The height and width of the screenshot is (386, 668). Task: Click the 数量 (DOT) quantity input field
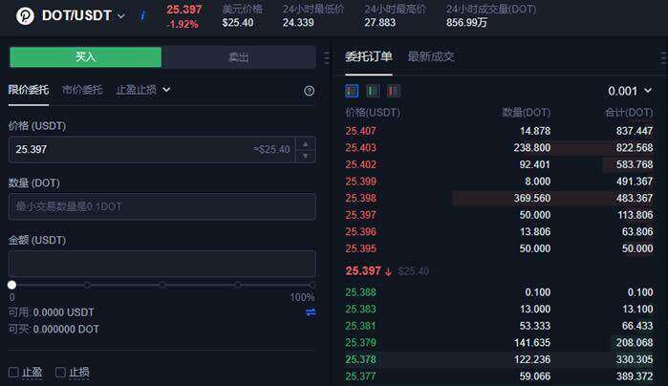162,206
